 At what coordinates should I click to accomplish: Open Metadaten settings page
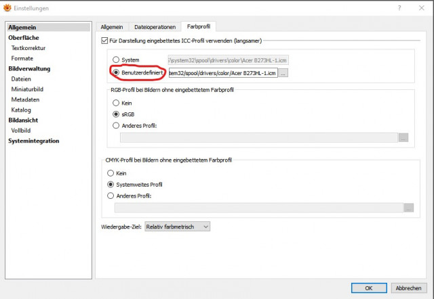(x=25, y=99)
